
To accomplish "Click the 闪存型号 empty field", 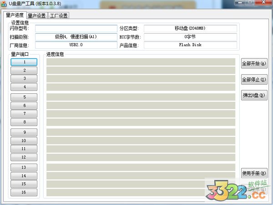I will [x=76, y=28].
